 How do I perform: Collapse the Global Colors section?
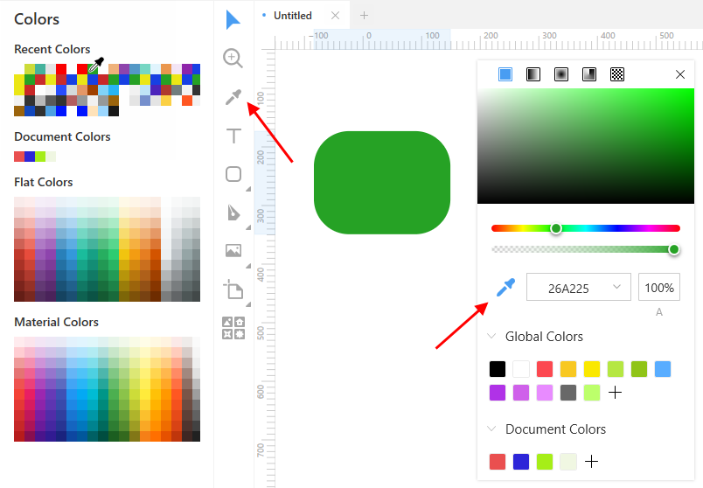click(x=491, y=336)
